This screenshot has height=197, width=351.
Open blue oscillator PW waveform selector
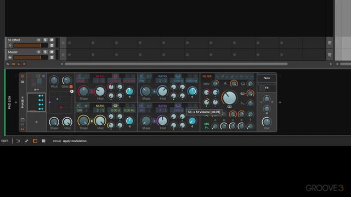tap(145, 81)
